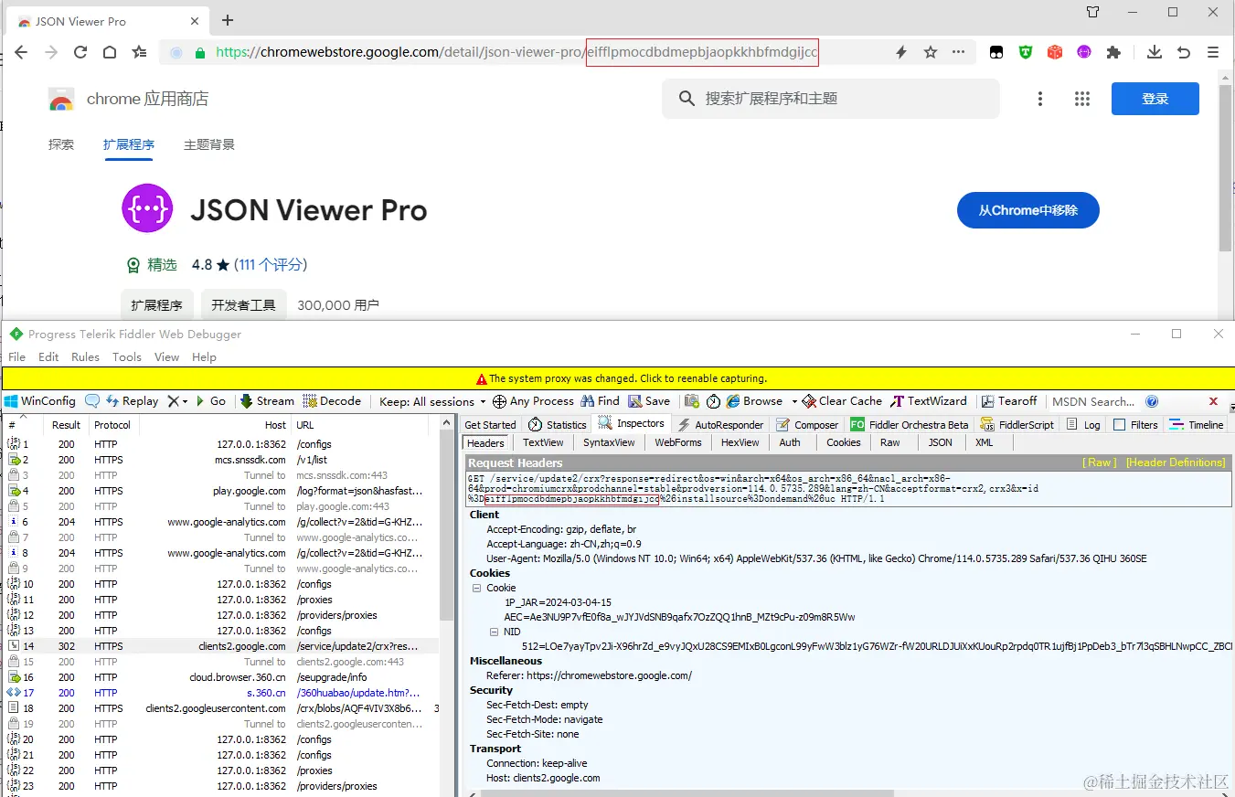The width and height of the screenshot is (1235, 797).
Task: Click the yellow system proxy changed warning bar
Action: point(618,378)
